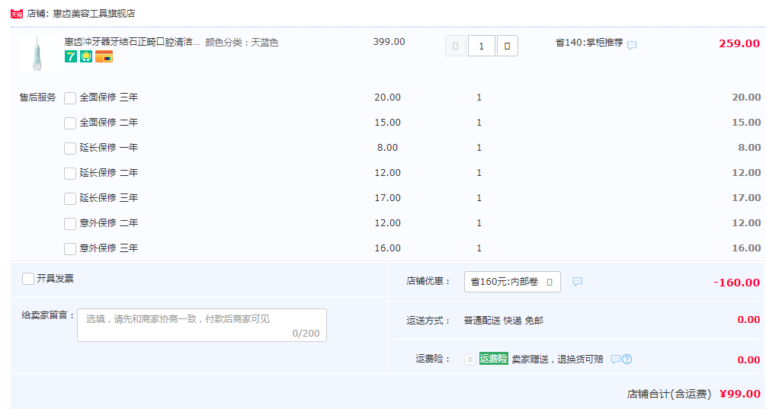Click 20.00 unit price of 全面保修 三年

387,97
